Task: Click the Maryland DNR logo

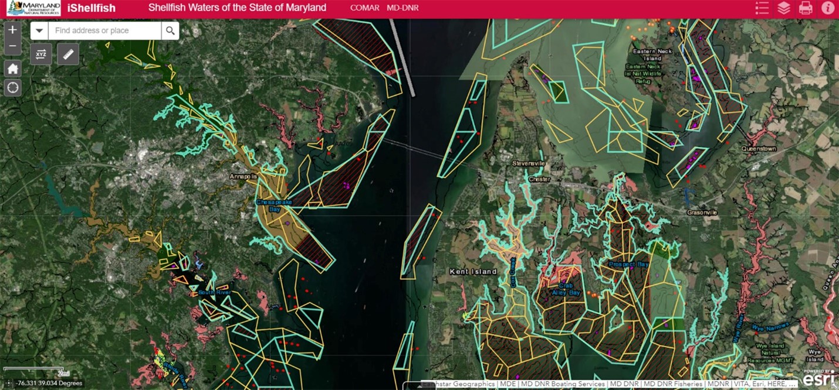Action: tap(33, 8)
